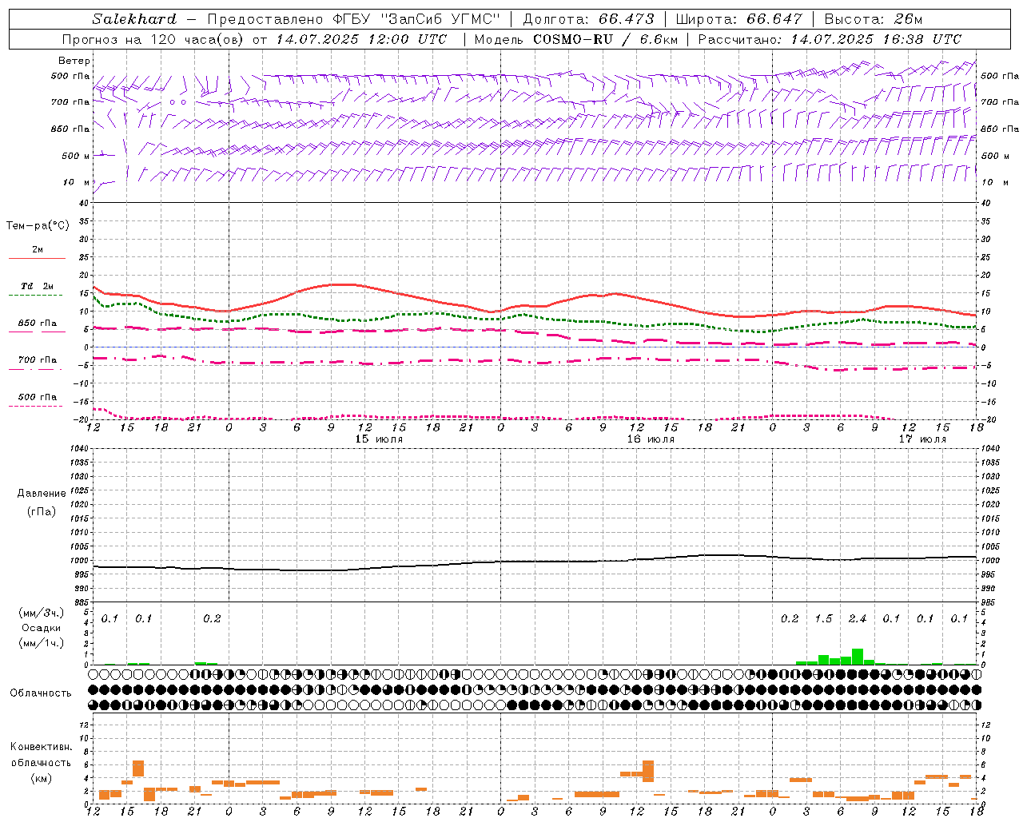The image size is (1023, 818).
Task: Click the forecast start time "14.07.2025 12:00 UTC"
Action: click(361, 39)
